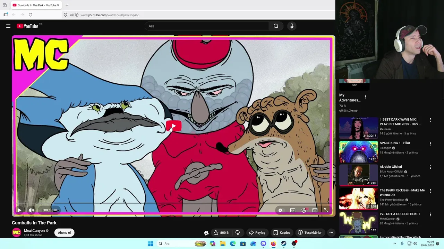Open options for SPACE KING 1 - Pilot
This screenshot has width=444, height=249.
click(x=430, y=144)
